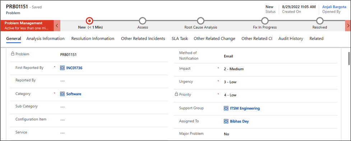351x141 pixels.
Task: Open the Problem Management process flag
Action: coord(27,26)
